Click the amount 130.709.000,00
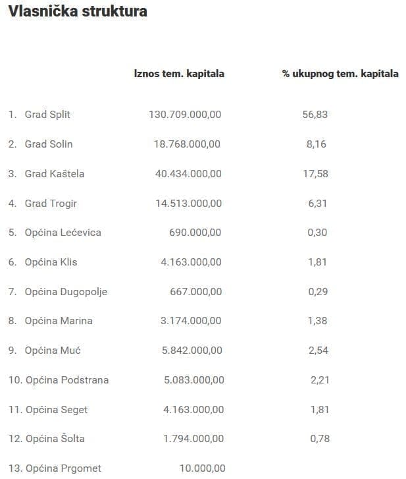Viewport: 406px width, 479px height. [x=185, y=115]
